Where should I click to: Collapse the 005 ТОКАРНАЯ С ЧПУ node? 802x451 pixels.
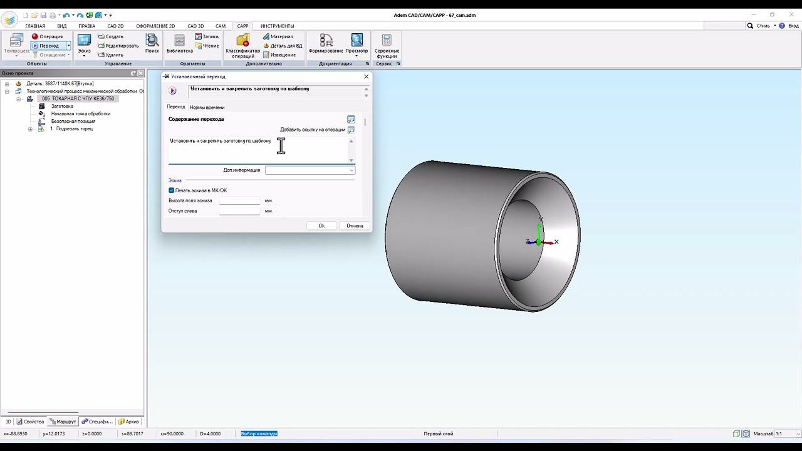19,99
